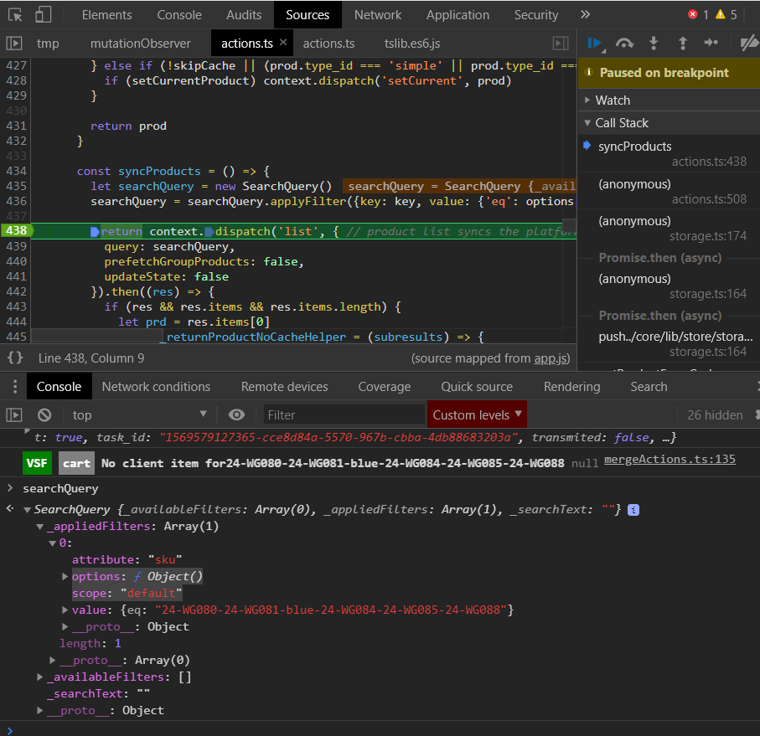Open the Network conditions drawer tab
This screenshot has width=760, height=736.
click(x=156, y=387)
